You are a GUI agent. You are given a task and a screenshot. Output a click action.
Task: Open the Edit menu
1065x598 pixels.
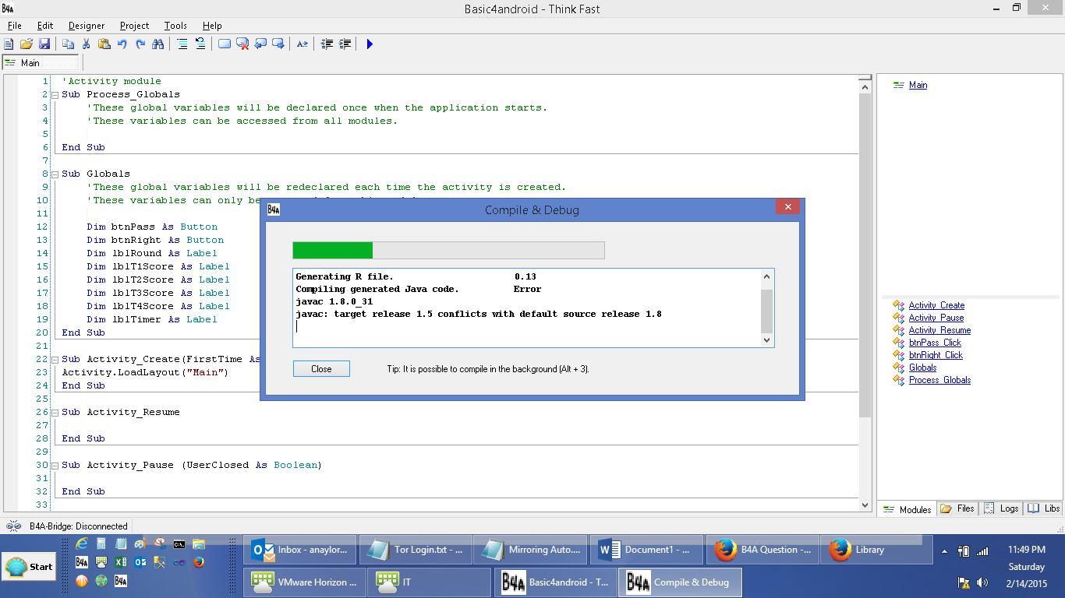pos(45,26)
